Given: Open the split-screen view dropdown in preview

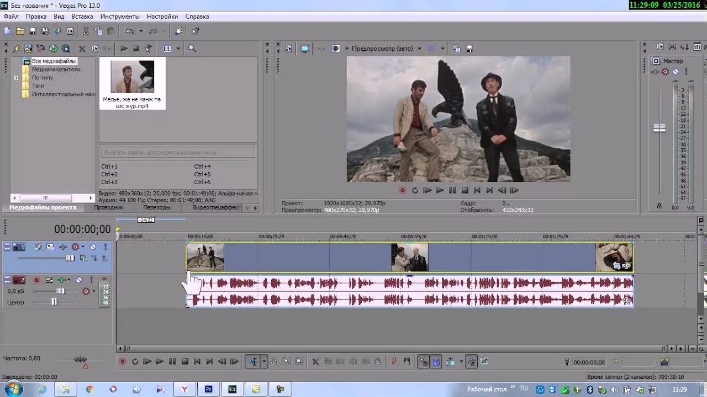Looking at the screenshot, I should pyautogui.click(x=347, y=49).
